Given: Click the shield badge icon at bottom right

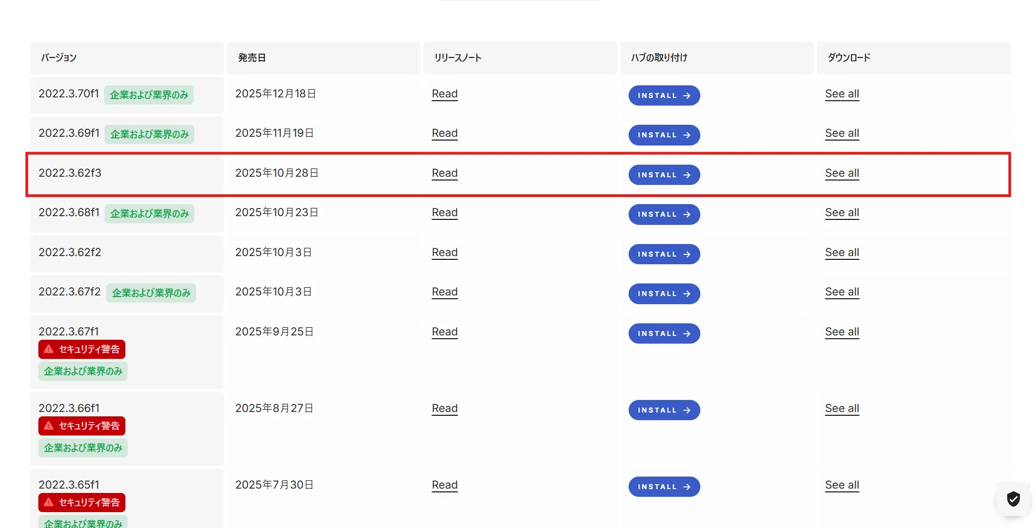Looking at the screenshot, I should tap(1013, 499).
